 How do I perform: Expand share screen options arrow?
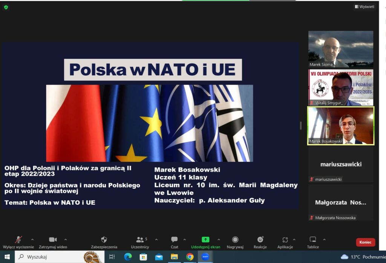(219, 239)
